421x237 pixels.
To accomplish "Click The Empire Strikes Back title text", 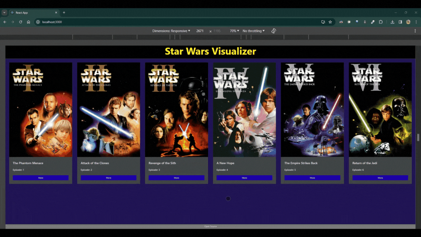I will click(301, 163).
